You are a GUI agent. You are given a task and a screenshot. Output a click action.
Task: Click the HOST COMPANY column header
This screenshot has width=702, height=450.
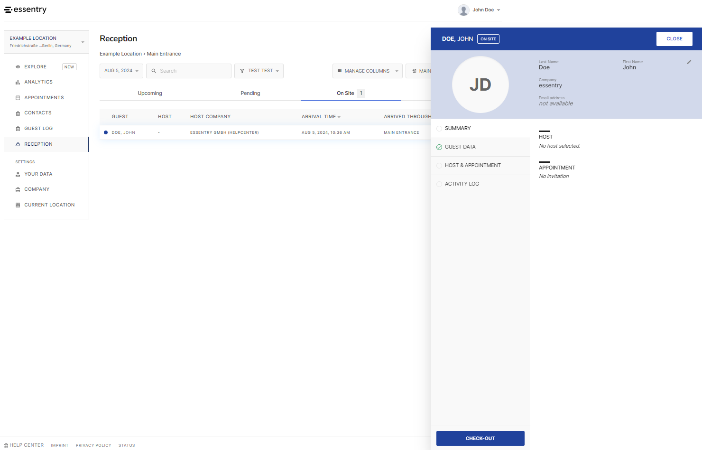tap(211, 117)
